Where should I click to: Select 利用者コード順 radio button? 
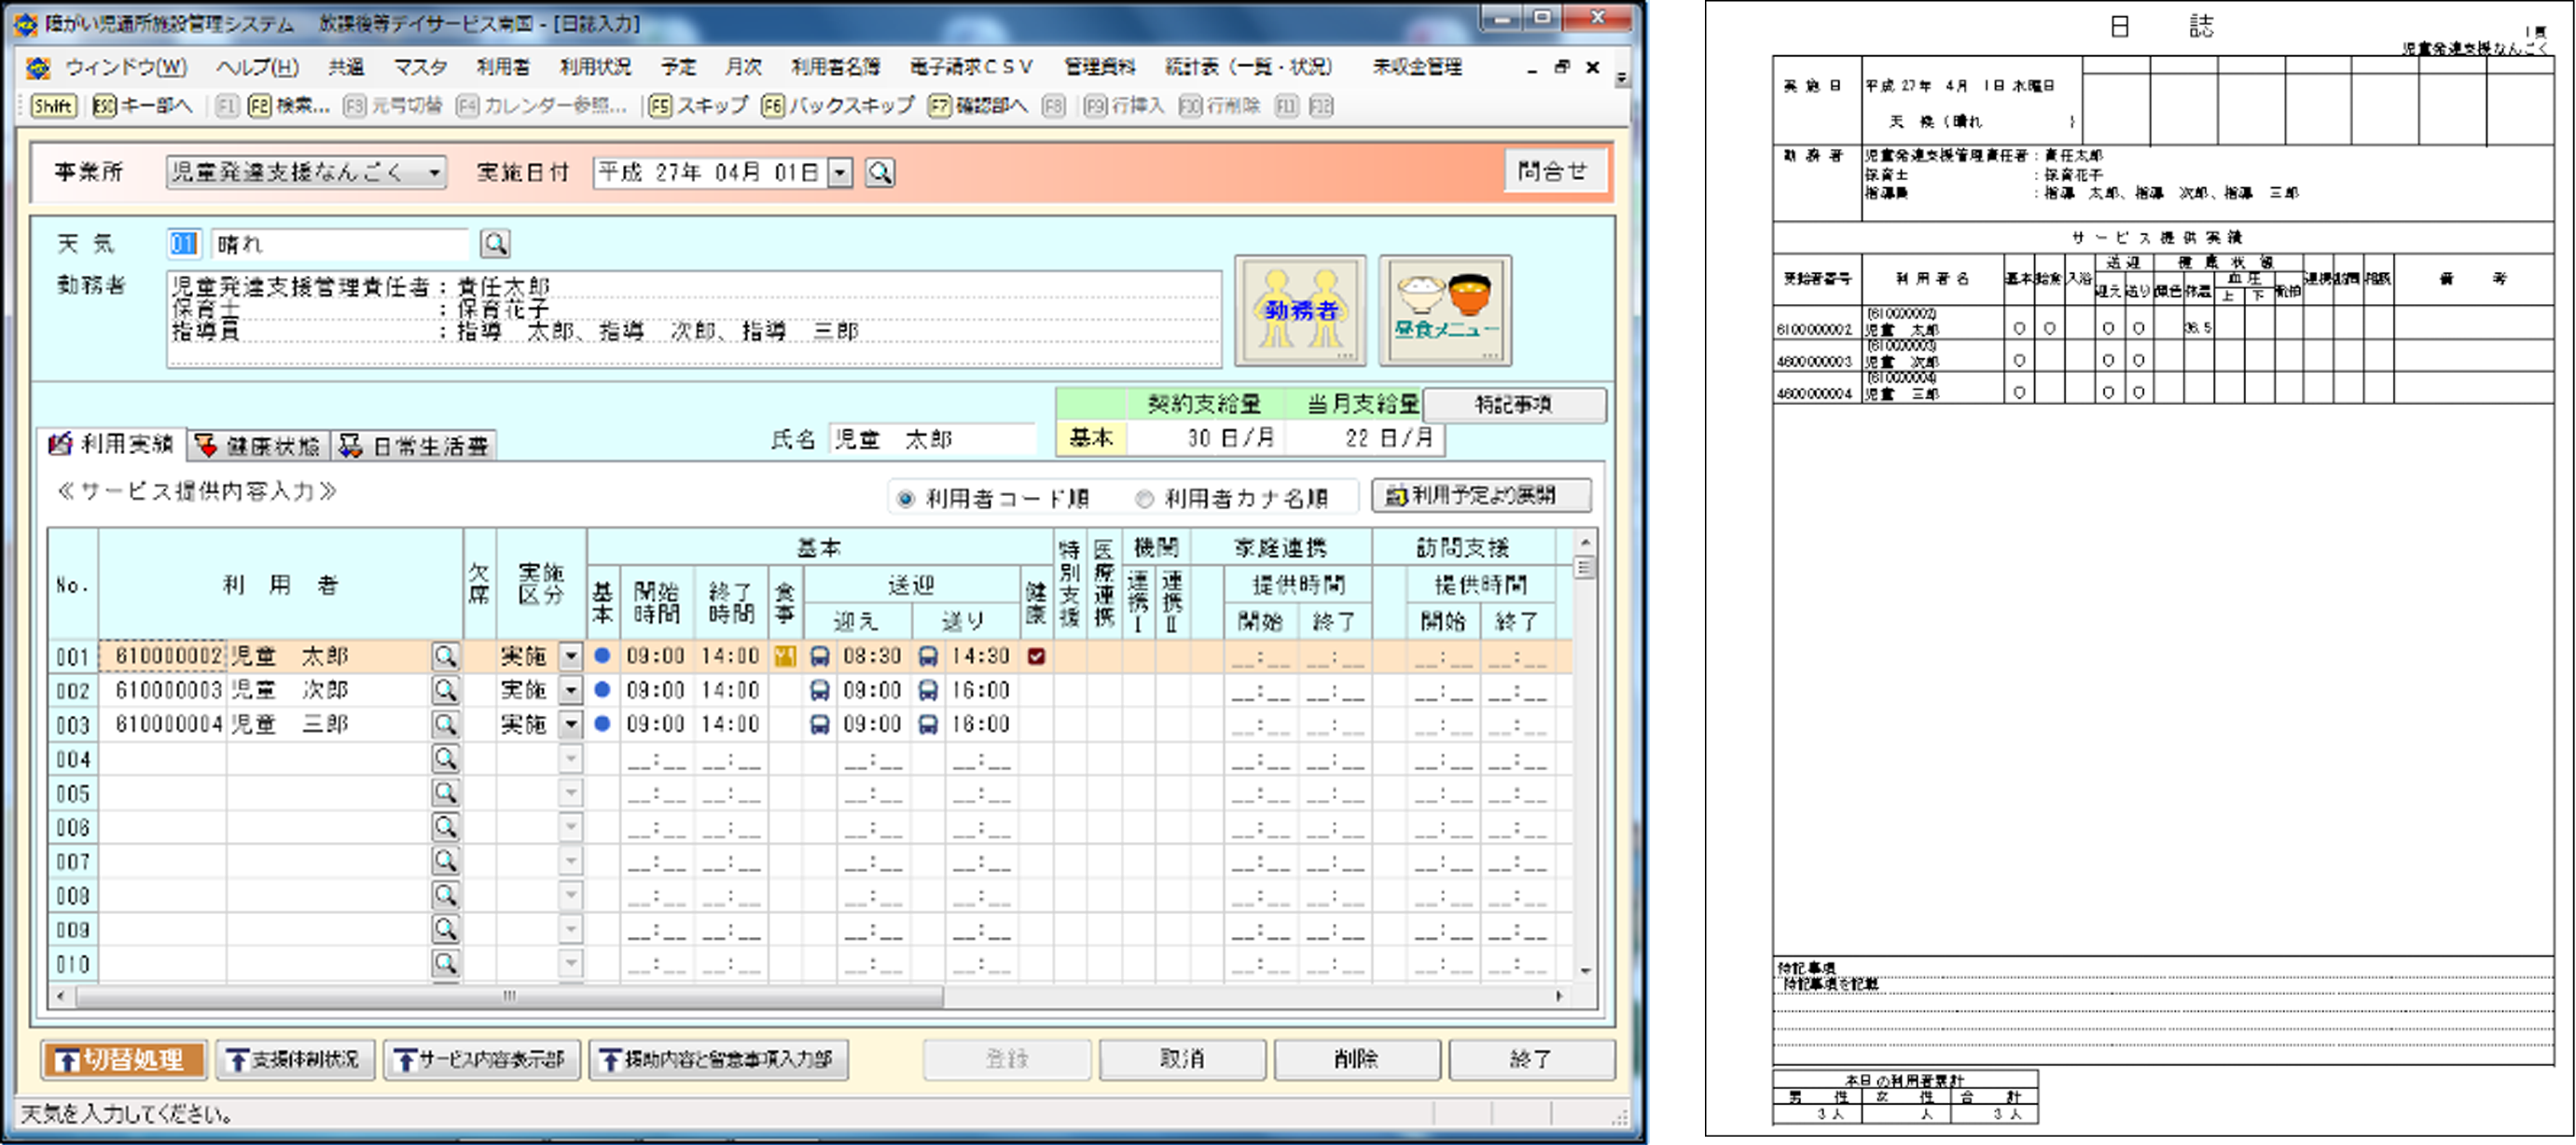(x=906, y=498)
